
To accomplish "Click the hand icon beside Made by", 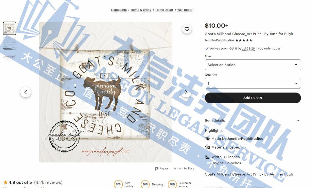I will (207, 138).
